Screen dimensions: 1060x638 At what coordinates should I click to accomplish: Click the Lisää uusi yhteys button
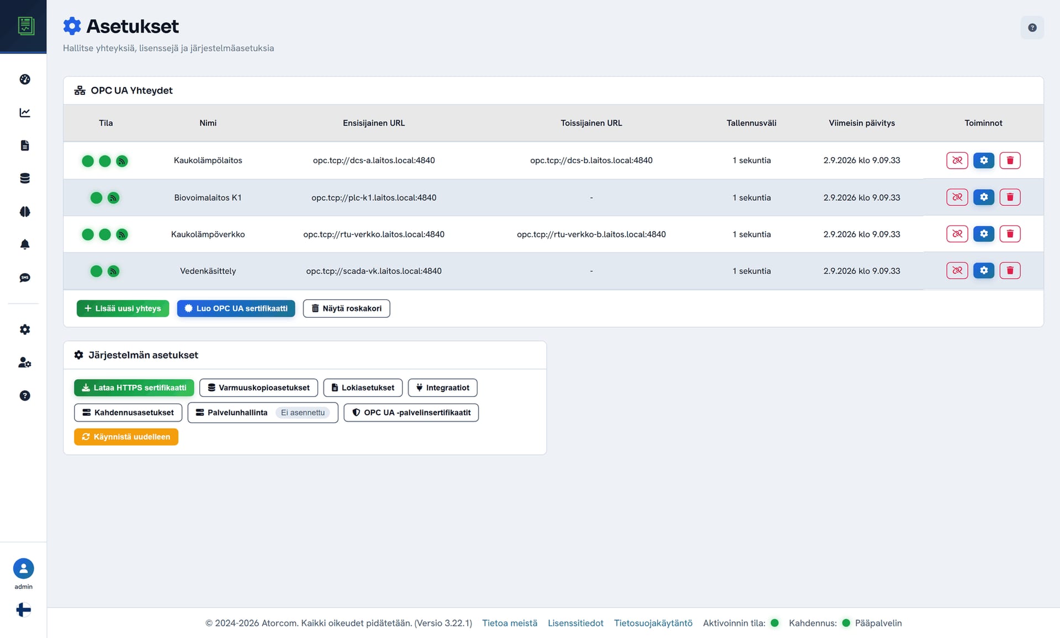point(123,309)
